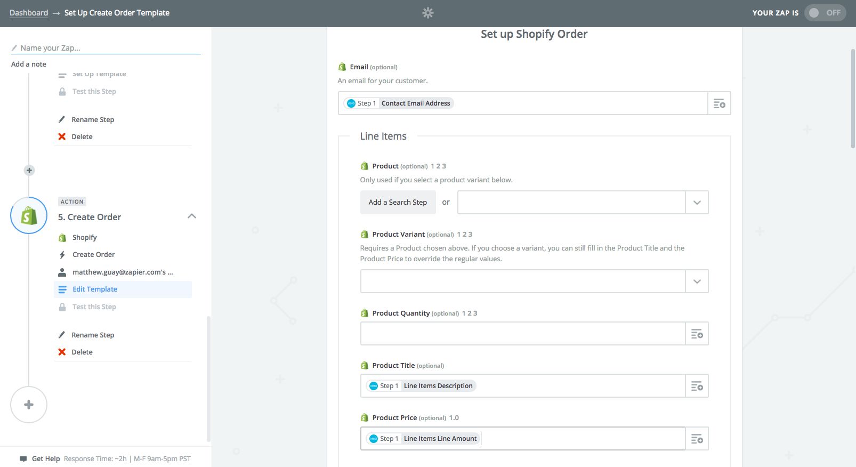Click the red X icon in upper step
856x467 pixels.
(x=62, y=136)
